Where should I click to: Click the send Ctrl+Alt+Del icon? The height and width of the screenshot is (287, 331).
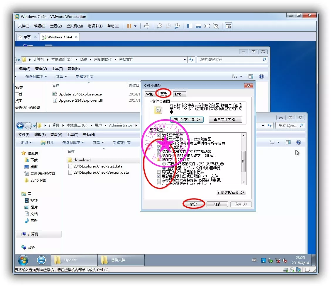click(x=147, y=26)
